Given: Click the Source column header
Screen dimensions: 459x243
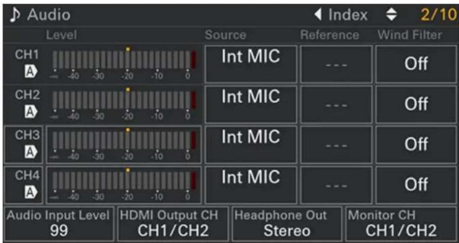Looking at the screenshot, I should [x=226, y=35].
